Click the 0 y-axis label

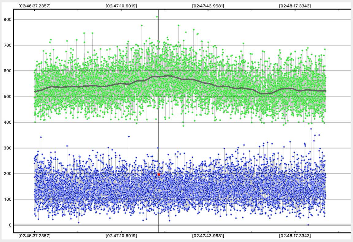pos(10,225)
